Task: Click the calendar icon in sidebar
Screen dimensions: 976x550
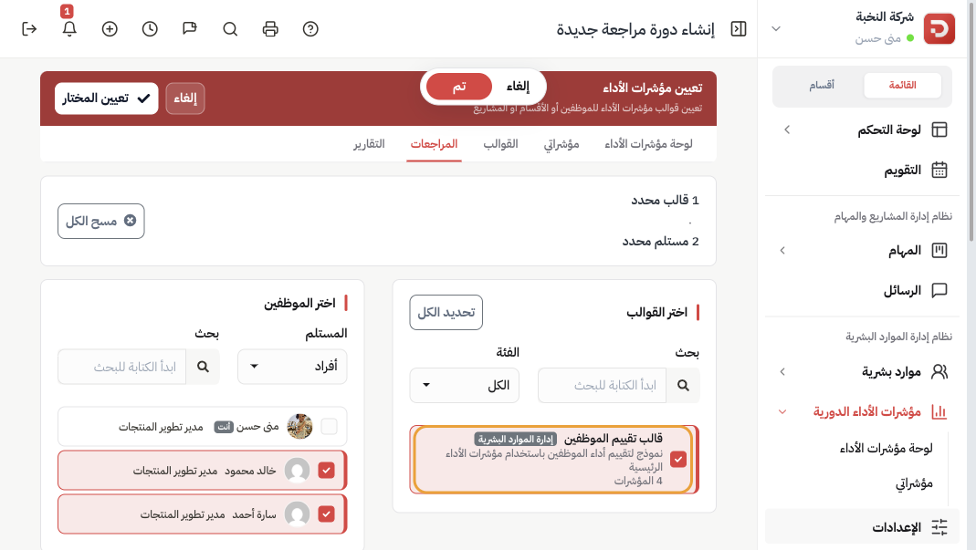Action: pyautogui.click(x=939, y=170)
